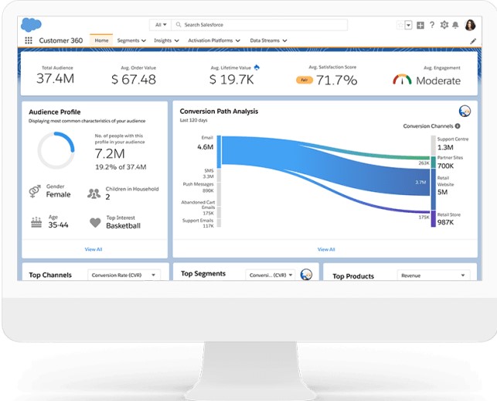
Task: Click the Moderate engagement value
Action: tap(438, 81)
